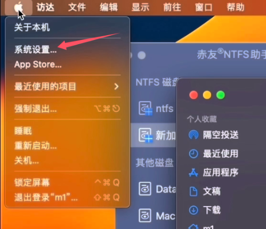The width and height of the screenshot is (266, 229).
Task: Select the Data disk icon under 其他磁盘
Action: click(x=145, y=189)
